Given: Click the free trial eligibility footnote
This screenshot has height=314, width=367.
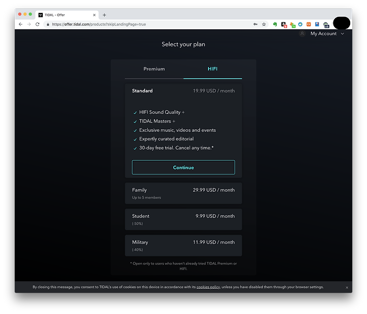Looking at the screenshot, I should [x=183, y=266].
